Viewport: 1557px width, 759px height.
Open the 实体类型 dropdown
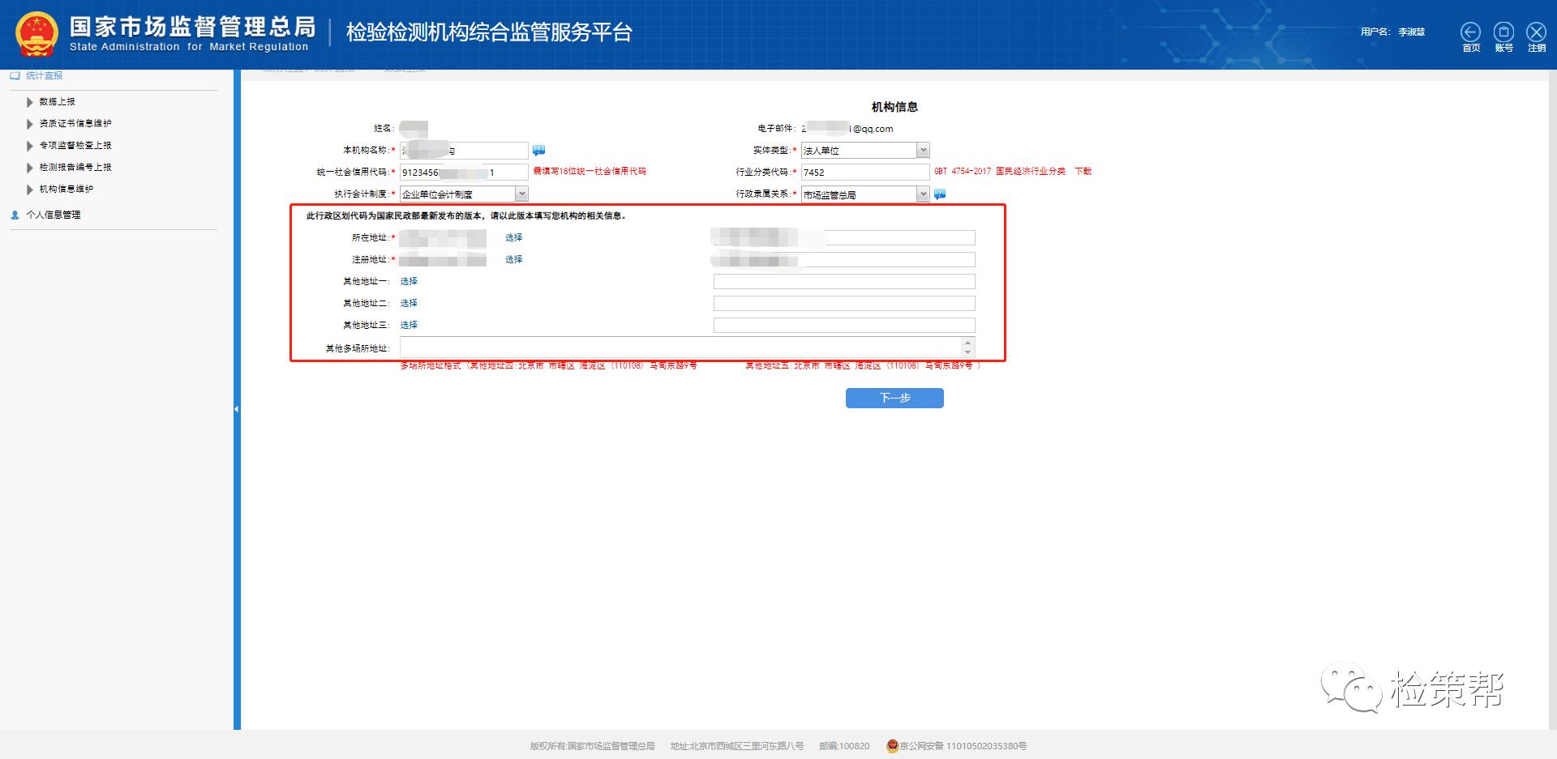(923, 150)
